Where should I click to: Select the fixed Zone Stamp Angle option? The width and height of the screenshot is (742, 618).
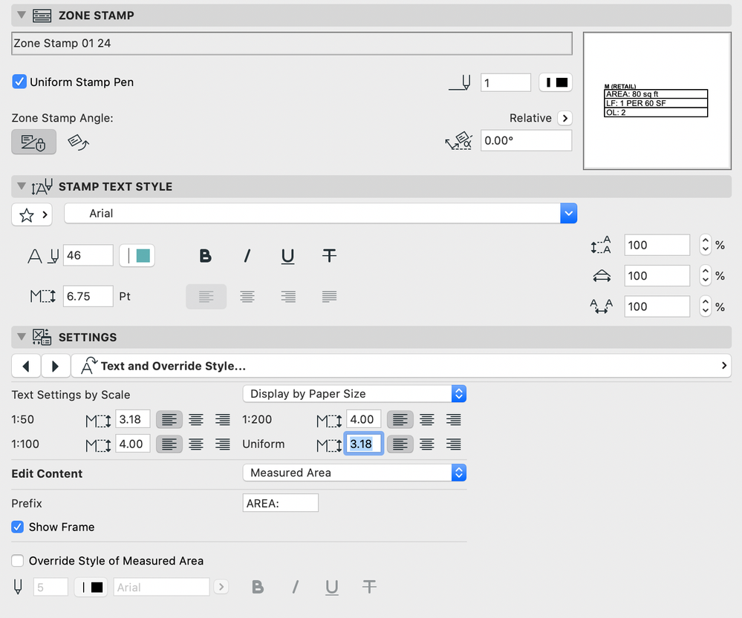pyautogui.click(x=33, y=141)
